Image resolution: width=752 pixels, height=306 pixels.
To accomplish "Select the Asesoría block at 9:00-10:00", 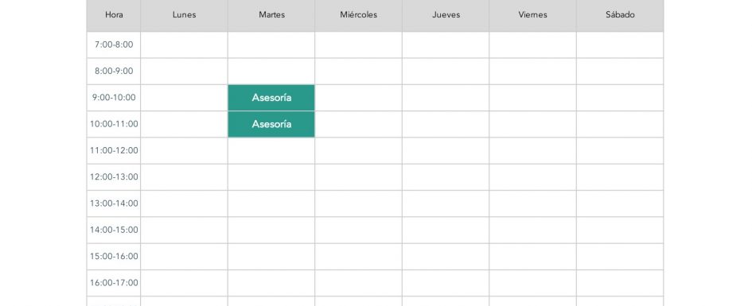I will (x=271, y=98).
